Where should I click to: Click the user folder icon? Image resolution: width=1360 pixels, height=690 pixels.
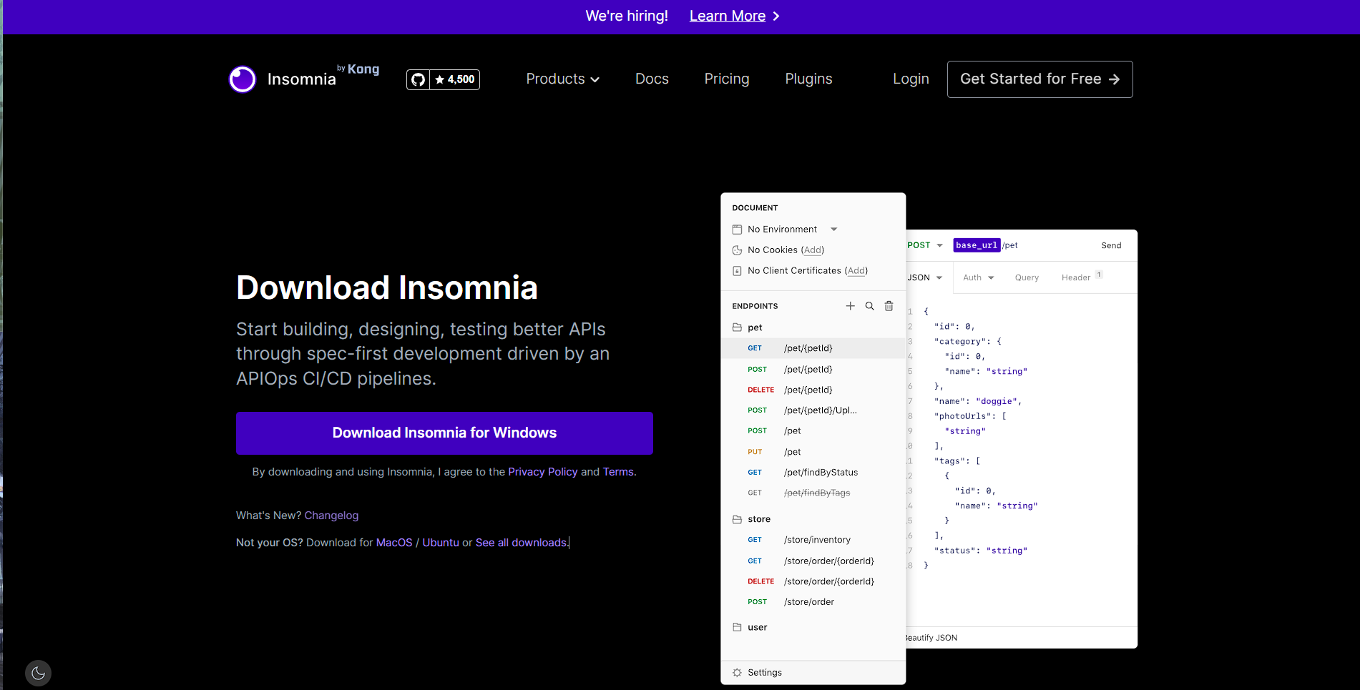737,627
